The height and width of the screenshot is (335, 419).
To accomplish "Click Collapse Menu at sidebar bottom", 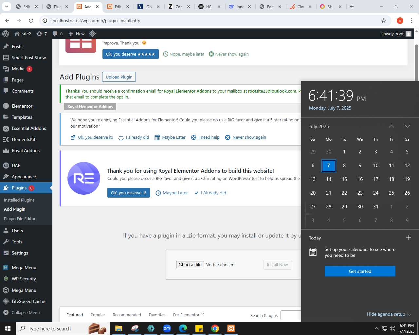I will click(x=26, y=312).
